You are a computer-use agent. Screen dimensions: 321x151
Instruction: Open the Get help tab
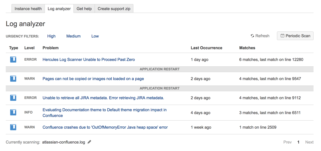click(84, 9)
